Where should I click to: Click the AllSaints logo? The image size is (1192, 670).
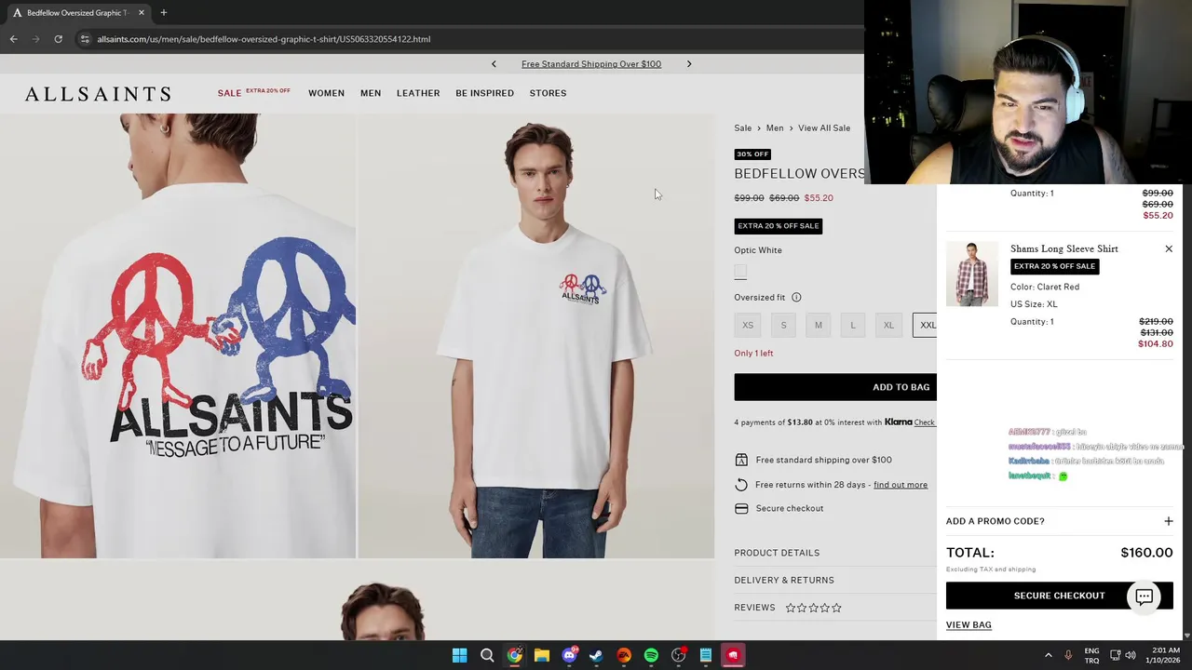point(98,93)
